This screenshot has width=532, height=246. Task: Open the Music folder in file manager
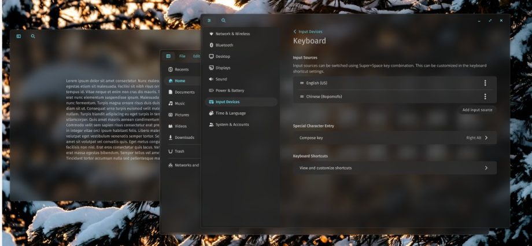183,103
